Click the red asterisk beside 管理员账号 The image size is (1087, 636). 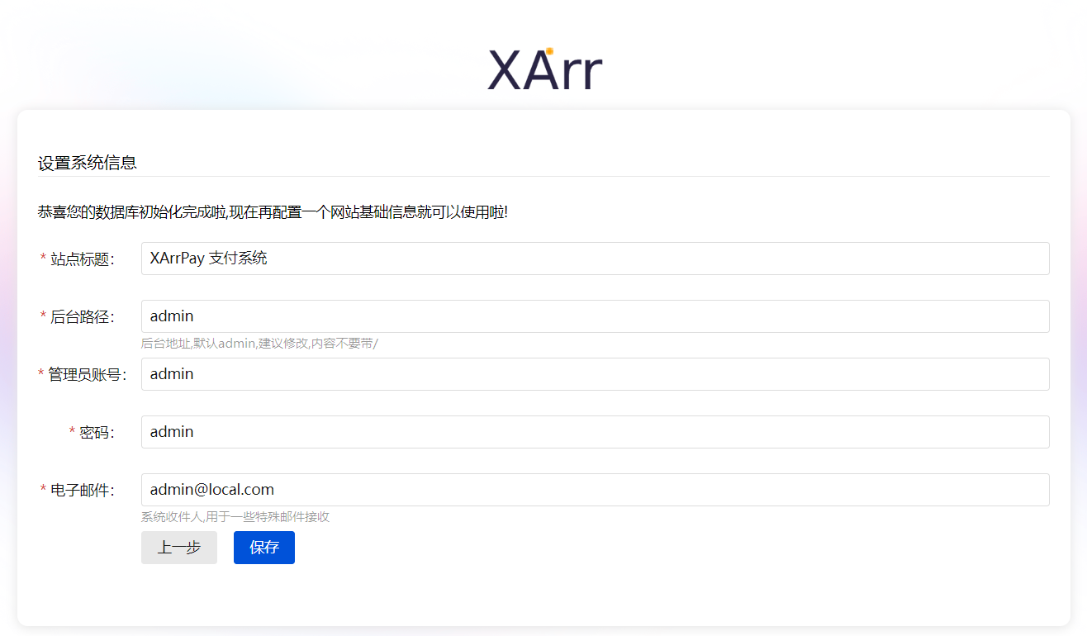41,373
